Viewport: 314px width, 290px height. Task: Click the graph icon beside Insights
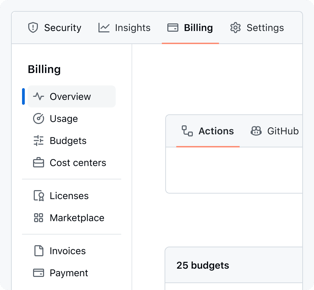(104, 28)
